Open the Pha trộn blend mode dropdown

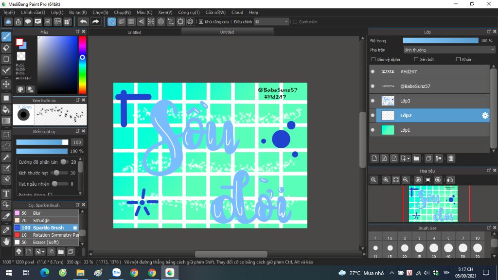click(449, 50)
